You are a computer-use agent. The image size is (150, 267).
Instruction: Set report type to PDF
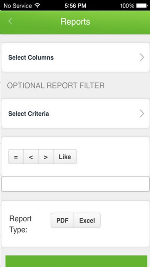point(62,220)
